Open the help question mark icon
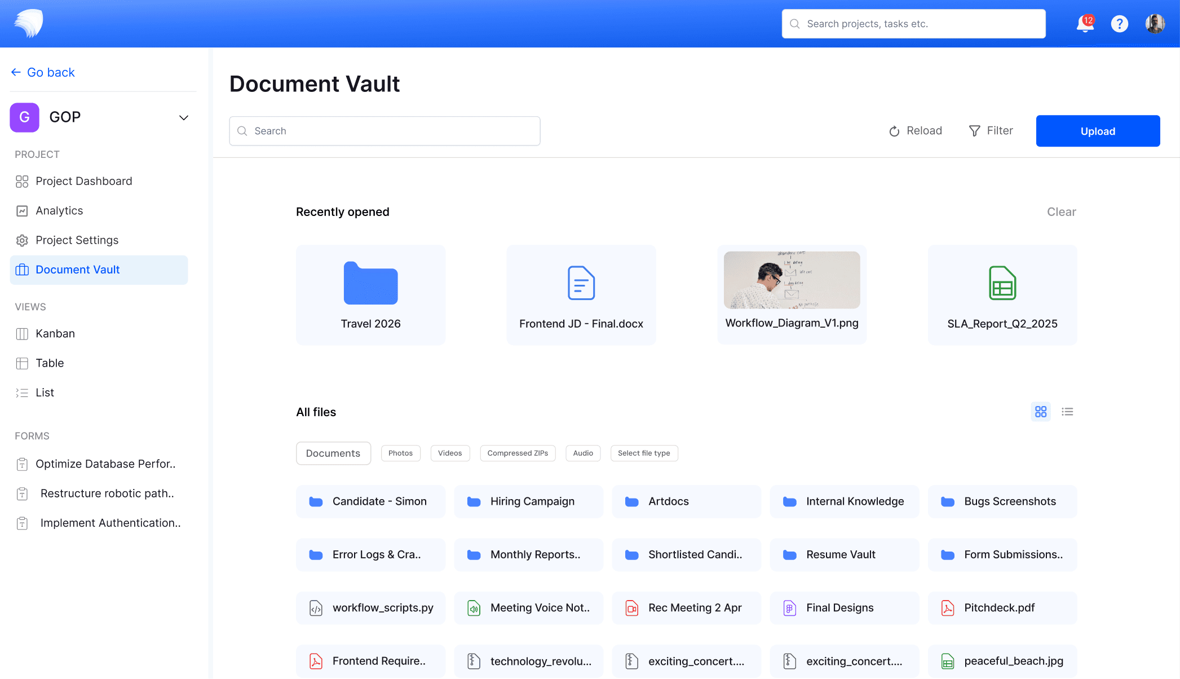 point(1119,24)
